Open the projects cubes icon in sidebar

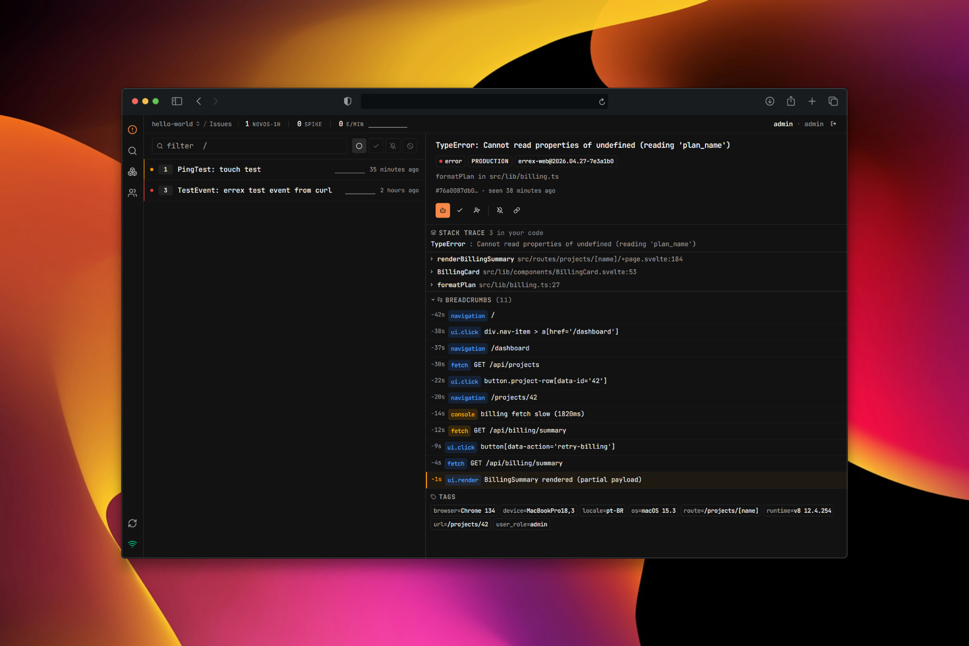pyautogui.click(x=132, y=172)
